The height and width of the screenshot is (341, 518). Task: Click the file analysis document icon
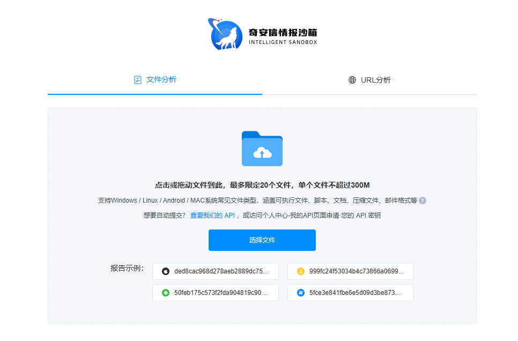pyautogui.click(x=138, y=80)
